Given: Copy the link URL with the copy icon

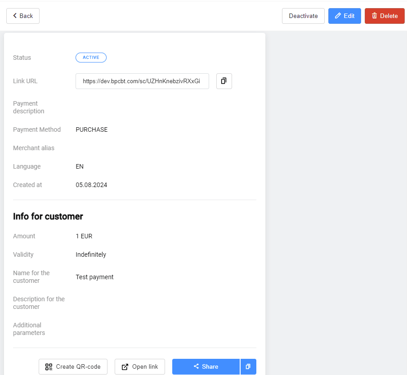Looking at the screenshot, I should 224,81.
